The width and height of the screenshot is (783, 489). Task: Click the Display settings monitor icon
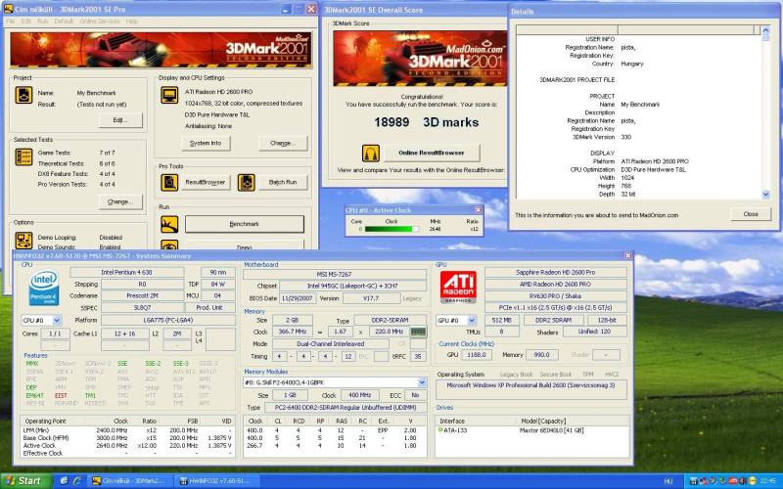pyautogui.click(x=168, y=97)
